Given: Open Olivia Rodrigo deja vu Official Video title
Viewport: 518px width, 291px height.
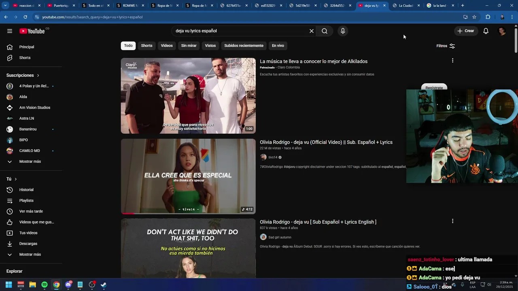Looking at the screenshot, I should point(326,142).
